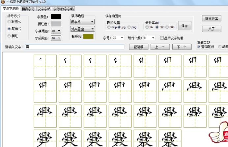Screen dimensions: 228x147
Task: Click the 请输入汉字 input field
Action: (x=74, y=47)
